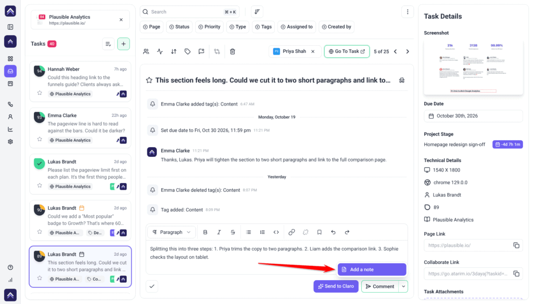The height and width of the screenshot is (304, 533).
Task: Click the bold formatting icon
Action: point(205,232)
